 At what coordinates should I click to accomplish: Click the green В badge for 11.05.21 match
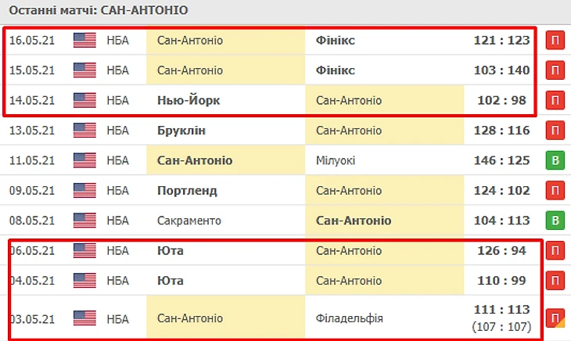[555, 161]
